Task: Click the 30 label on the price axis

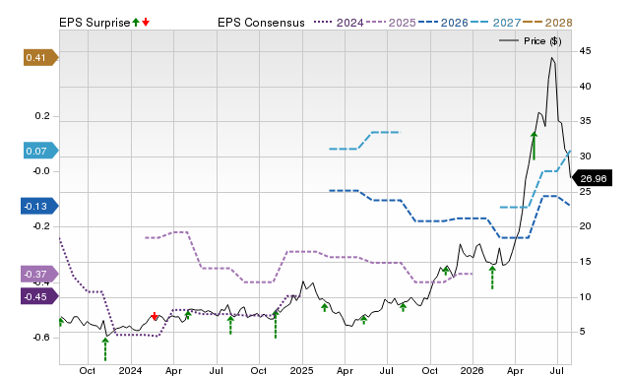Action: (x=585, y=157)
